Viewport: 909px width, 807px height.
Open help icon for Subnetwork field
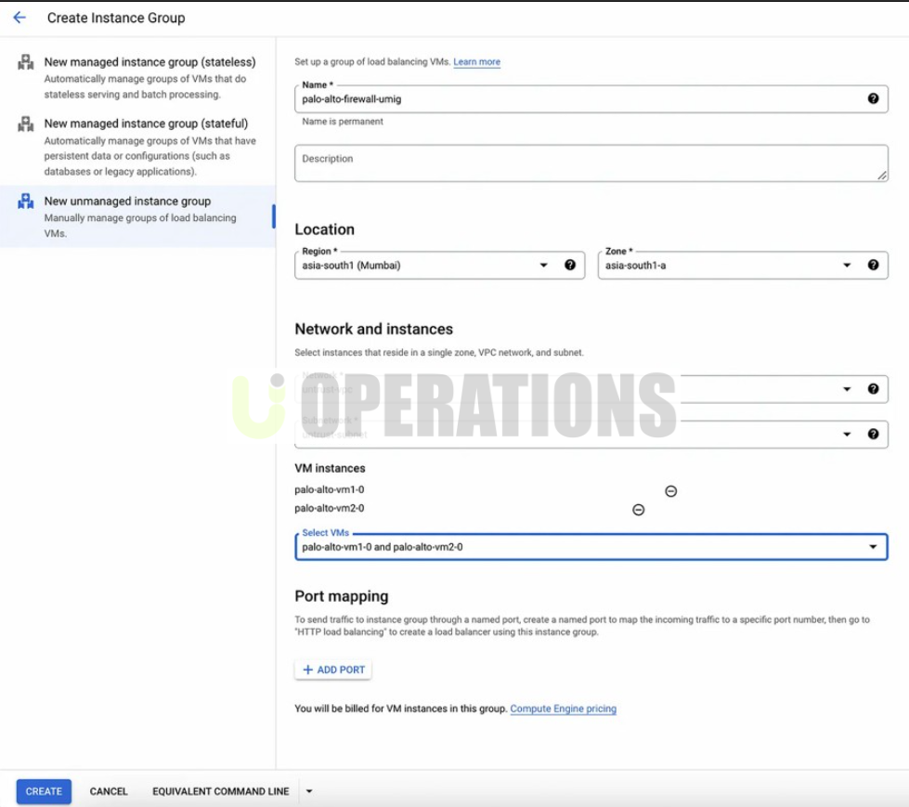(x=873, y=435)
